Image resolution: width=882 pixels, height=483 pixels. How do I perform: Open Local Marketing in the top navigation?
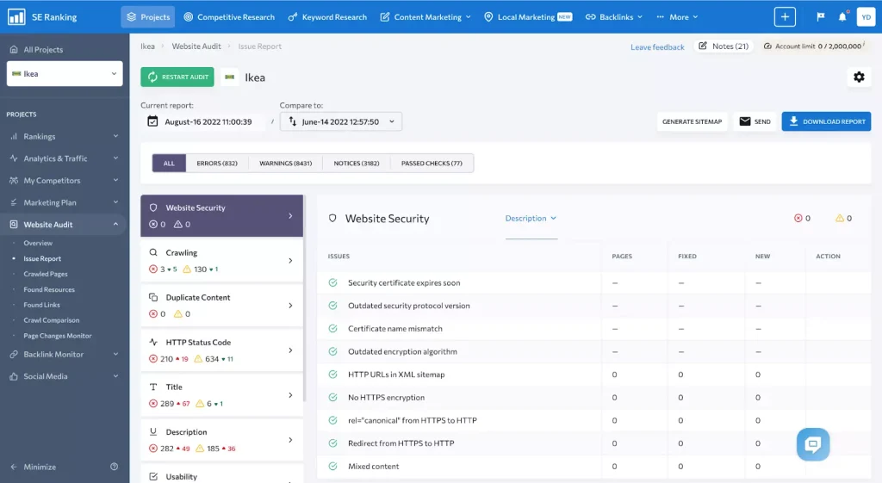[528, 17]
